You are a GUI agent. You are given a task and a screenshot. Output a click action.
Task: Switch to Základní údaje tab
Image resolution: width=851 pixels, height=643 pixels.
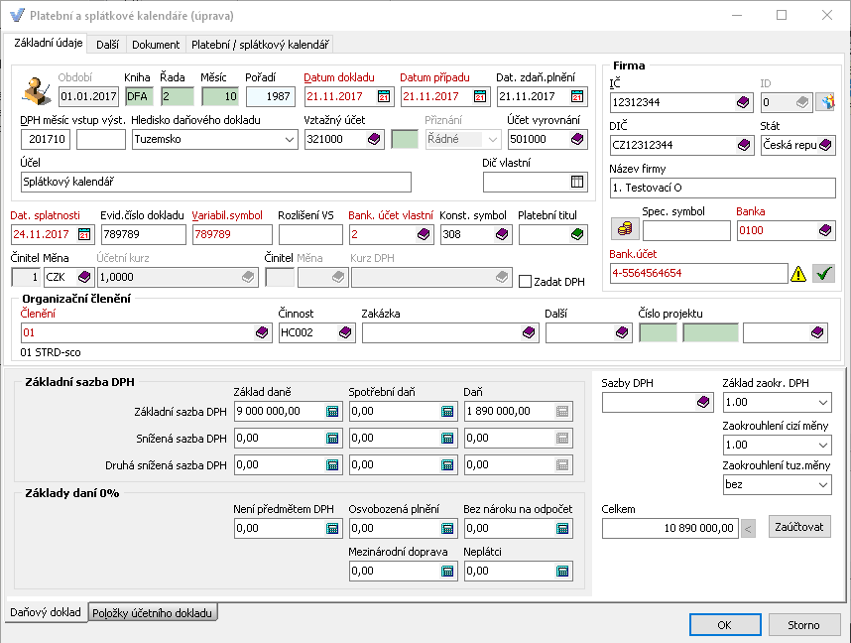click(48, 43)
